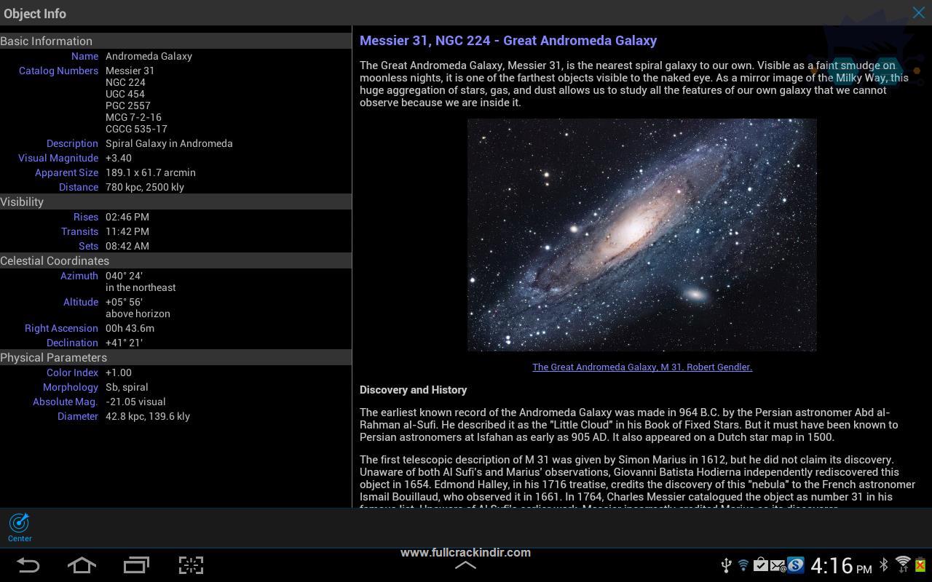Tap catalog number CGCG 535-17
Image resolution: width=932 pixels, height=582 pixels.
pos(136,129)
